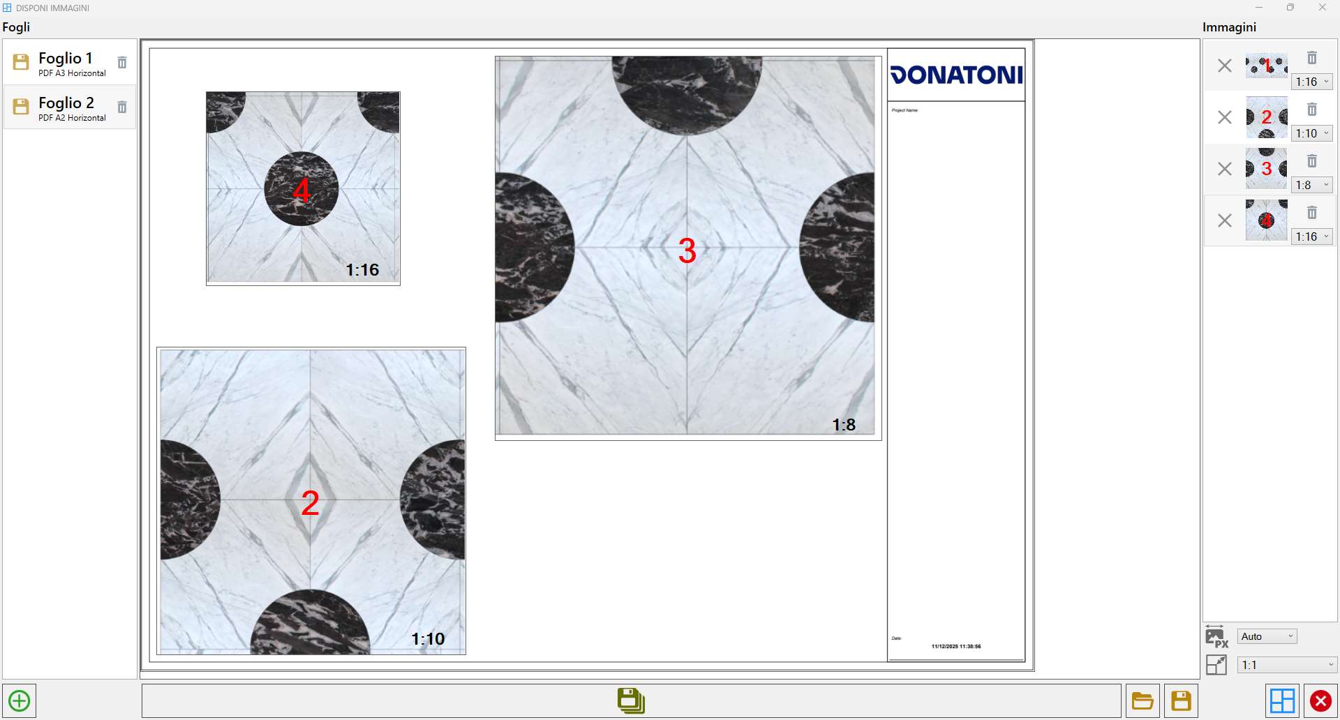This screenshot has height=720, width=1340.
Task: Remove image 2 from sheet with X
Action: coord(1225,117)
